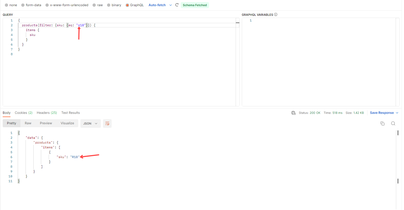404x210 pixels.
Task: Click the Status: 200 OK text
Action: click(x=310, y=113)
